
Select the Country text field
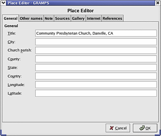pyautogui.click(x=96, y=76)
